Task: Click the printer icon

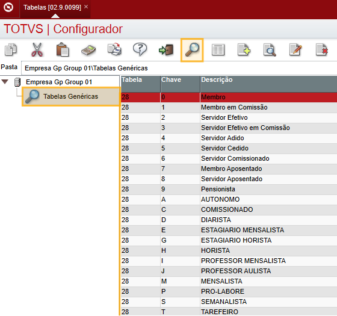Action: (114, 49)
